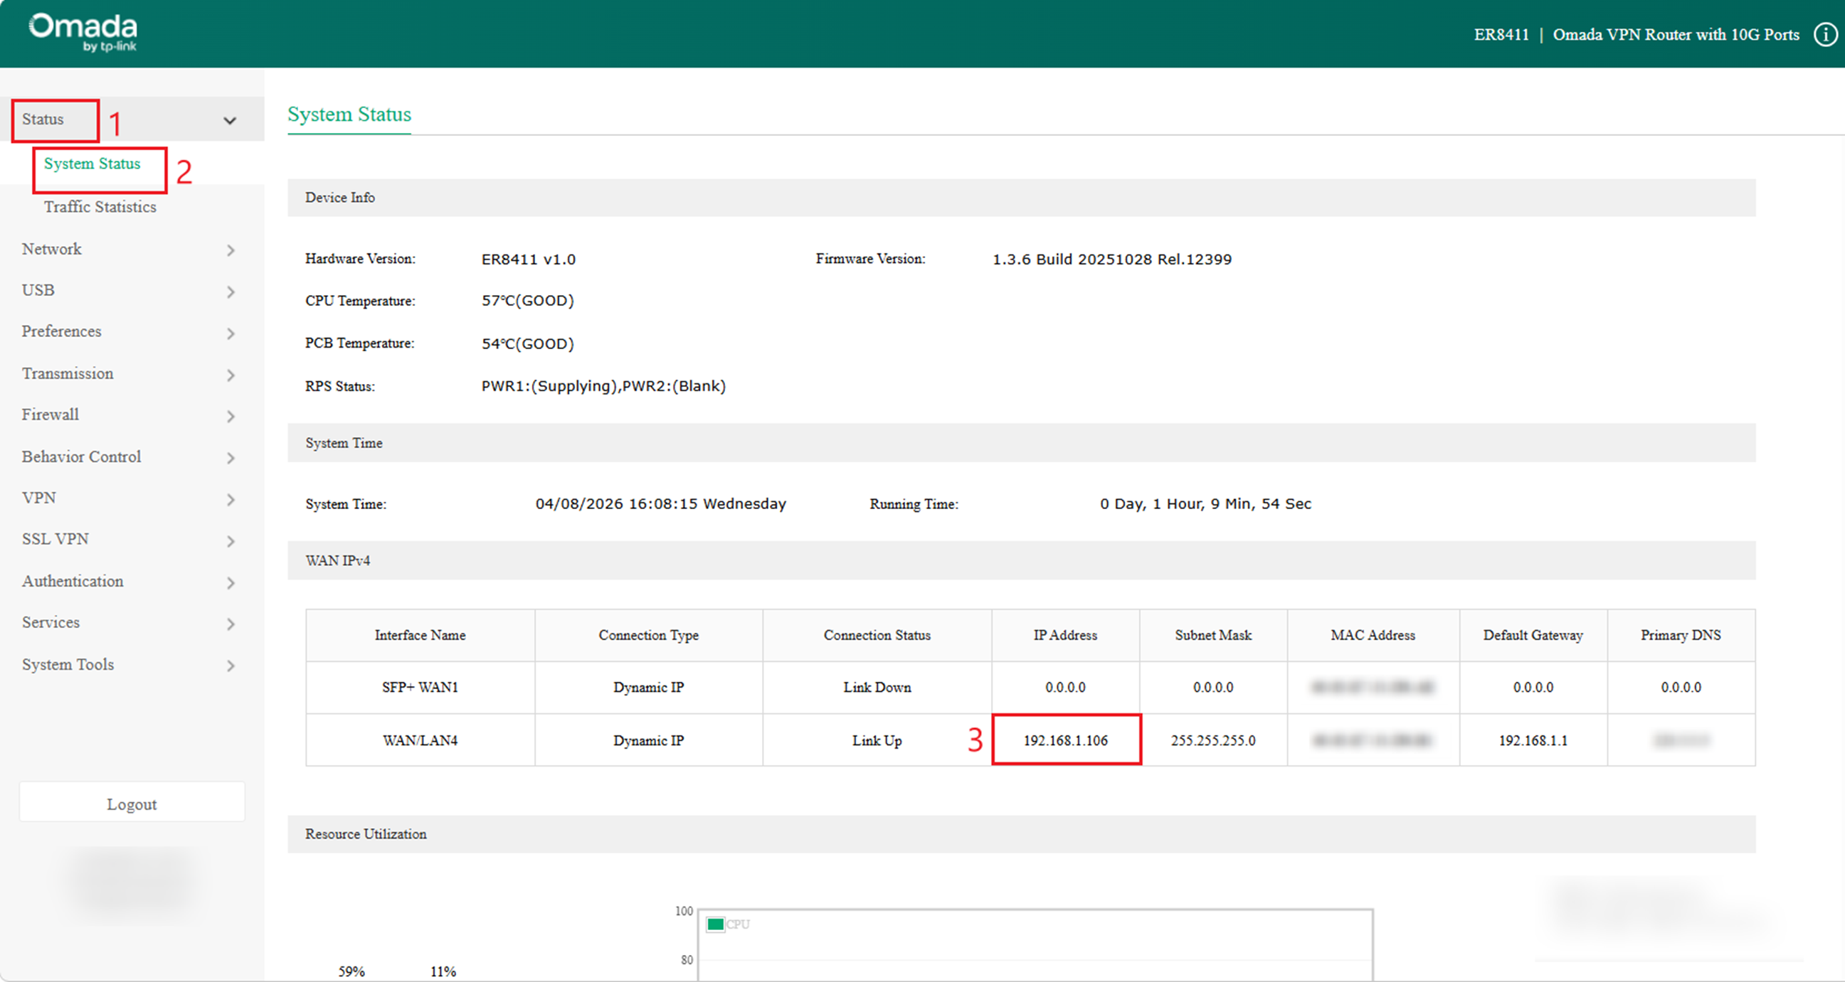Expand the Preferences menu
1845x982 pixels.
tap(231, 333)
